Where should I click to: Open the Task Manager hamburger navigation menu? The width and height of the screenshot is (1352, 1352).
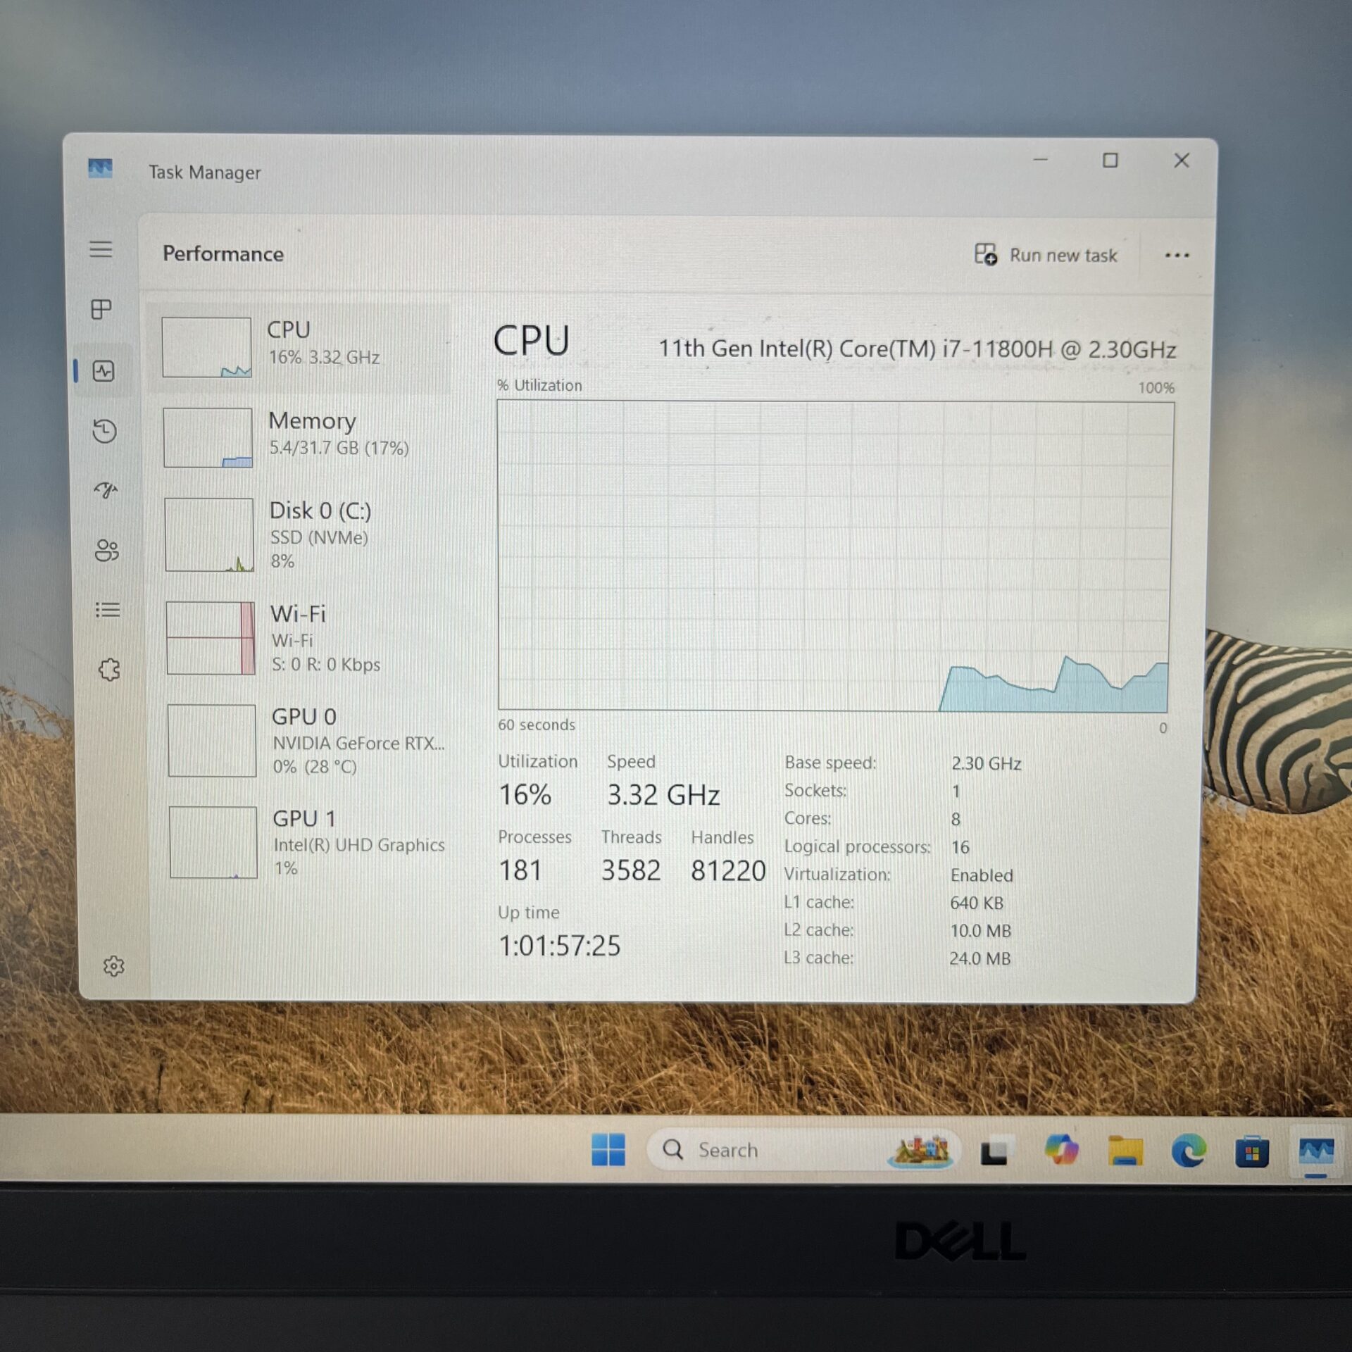tap(101, 249)
